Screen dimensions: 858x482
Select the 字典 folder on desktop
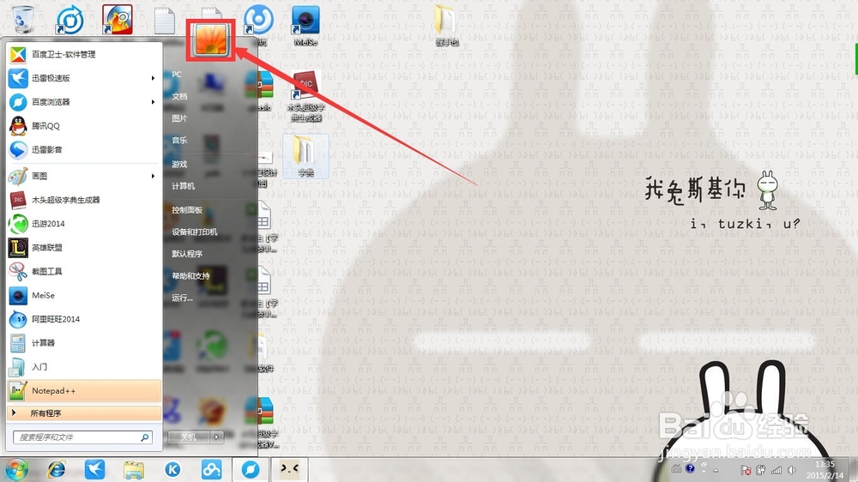point(305,156)
